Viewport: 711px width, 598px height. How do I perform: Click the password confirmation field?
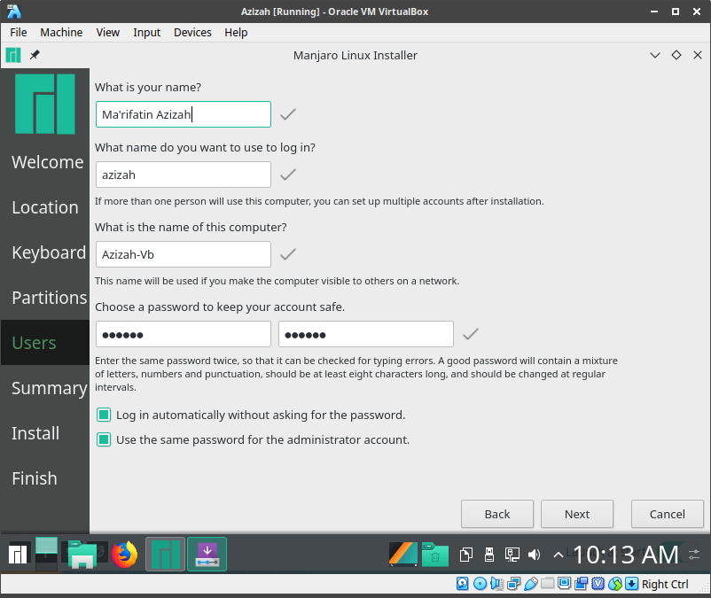pyautogui.click(x=365, y=334)
